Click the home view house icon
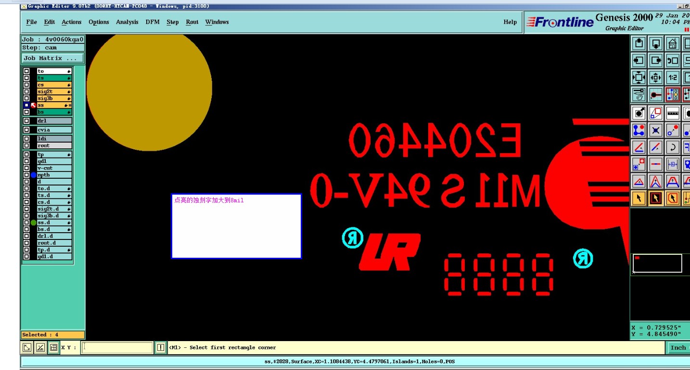Image resolution: width=690 pixels, height=370 pixels. point(673,44)
